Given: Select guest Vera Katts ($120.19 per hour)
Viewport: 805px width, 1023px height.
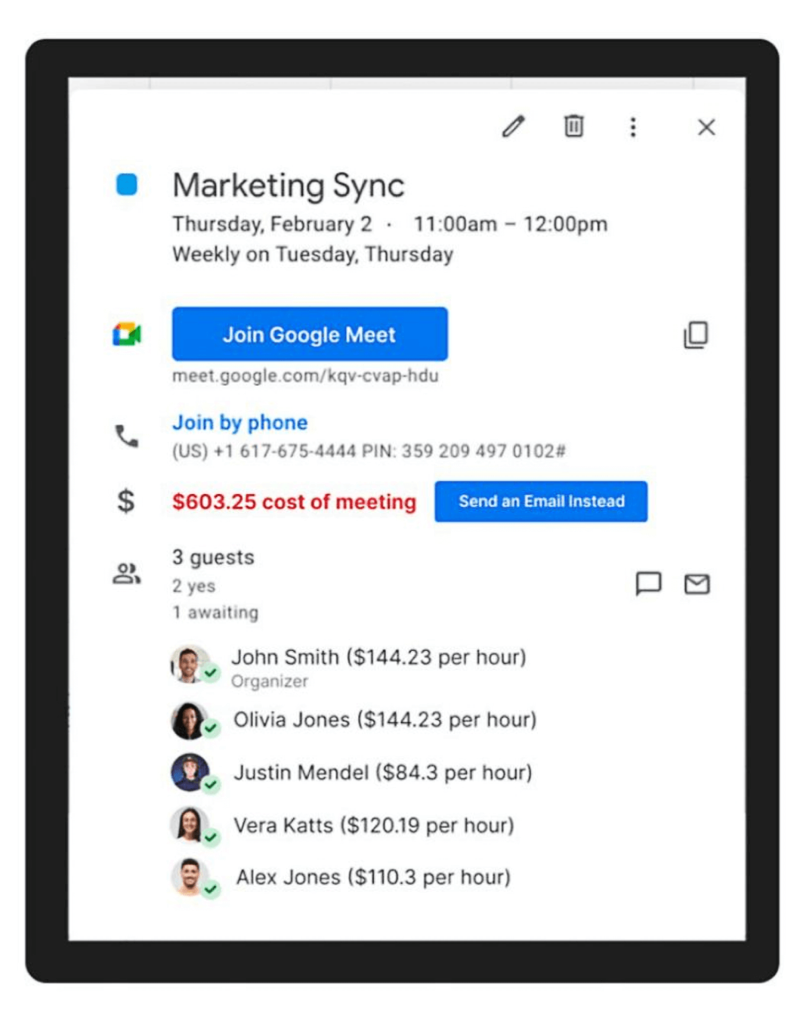Looking at the screenshot, I should (x=373, y=825).
